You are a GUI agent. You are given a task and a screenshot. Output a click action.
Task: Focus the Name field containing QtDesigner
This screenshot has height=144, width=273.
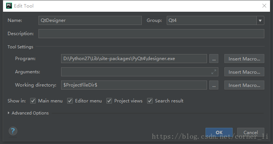click(x=90, y=20)
